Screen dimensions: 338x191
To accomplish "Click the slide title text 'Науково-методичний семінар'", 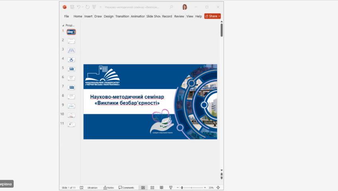I will tap(127, 97).
